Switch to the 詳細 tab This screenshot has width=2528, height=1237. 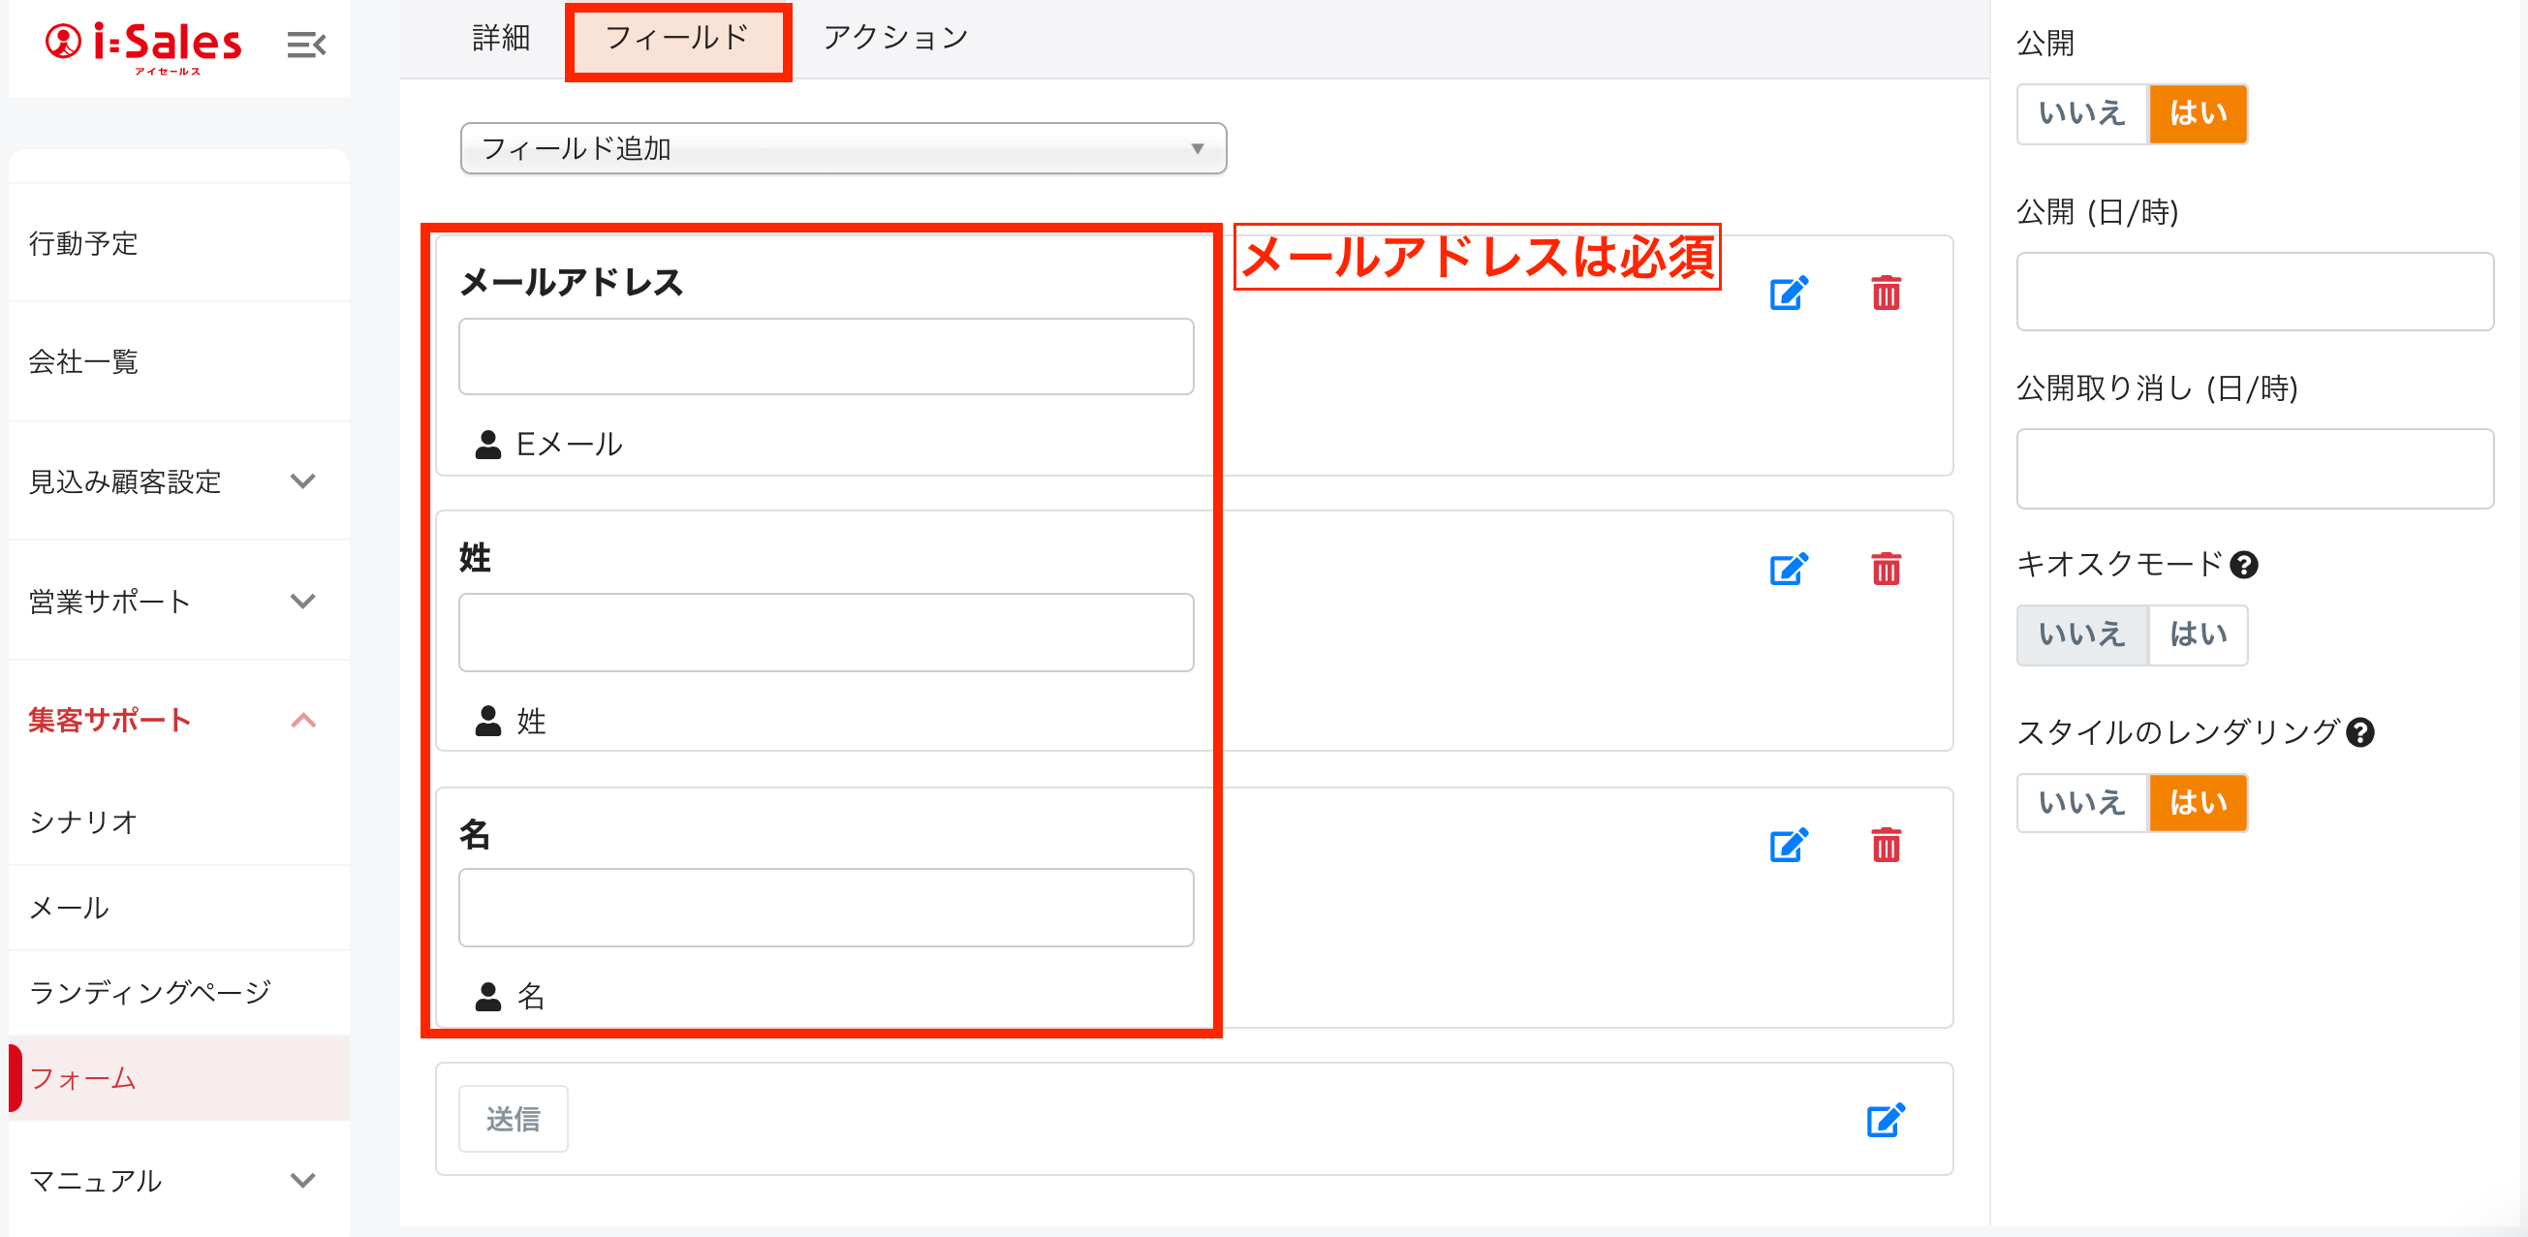[x=501, y=38]
